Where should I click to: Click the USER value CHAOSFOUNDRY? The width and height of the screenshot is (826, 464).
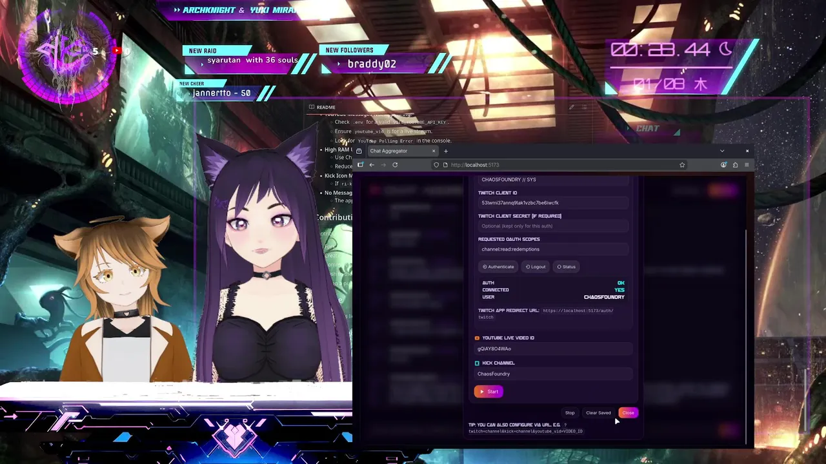click(x=604, y=297)
